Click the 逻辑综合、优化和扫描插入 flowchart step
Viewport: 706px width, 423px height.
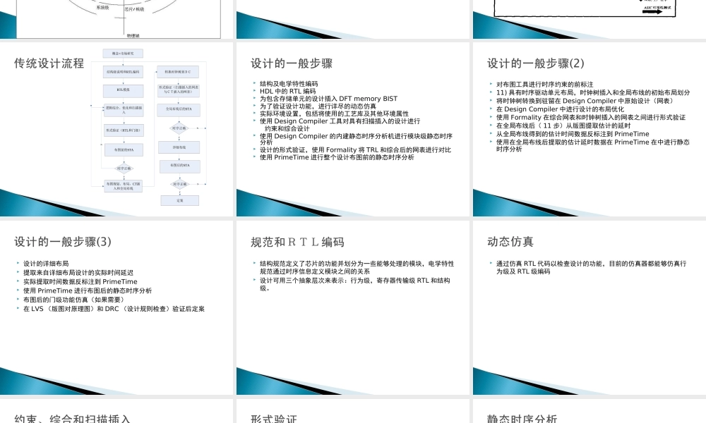point(124,111)
